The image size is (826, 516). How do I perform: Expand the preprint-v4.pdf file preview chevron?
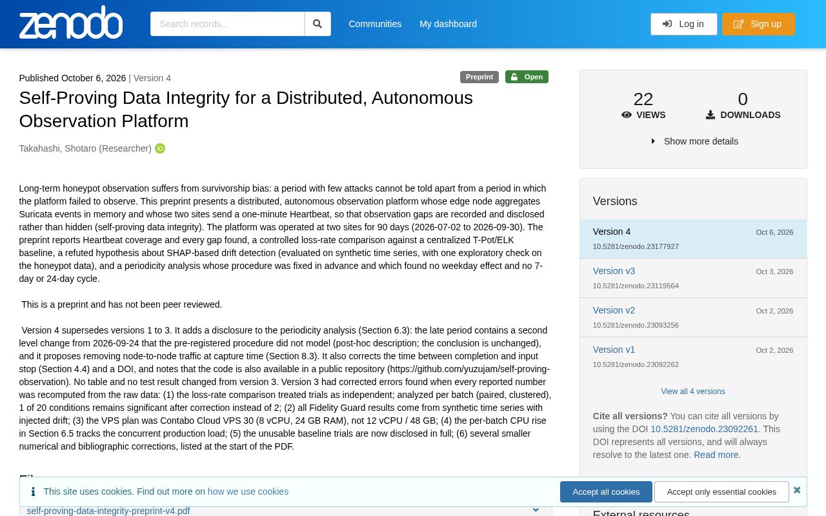tap(536, 510)
